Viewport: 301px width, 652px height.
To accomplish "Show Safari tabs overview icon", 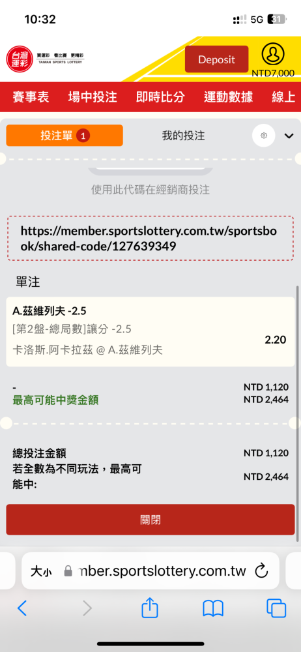I will point(276,608).
